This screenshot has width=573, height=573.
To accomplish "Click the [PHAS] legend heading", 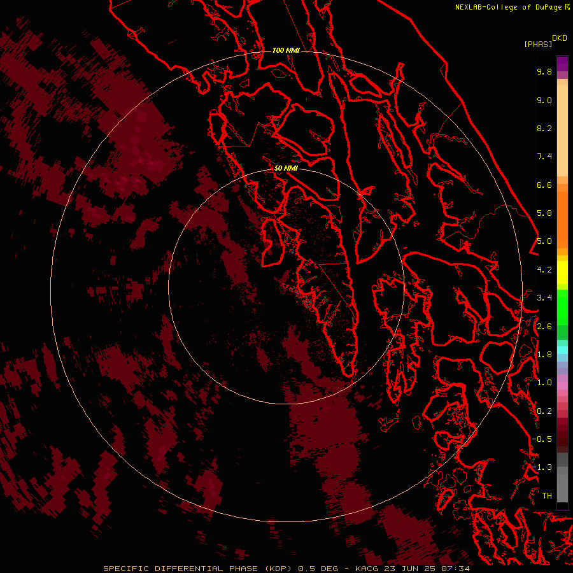I will point(538,44).
